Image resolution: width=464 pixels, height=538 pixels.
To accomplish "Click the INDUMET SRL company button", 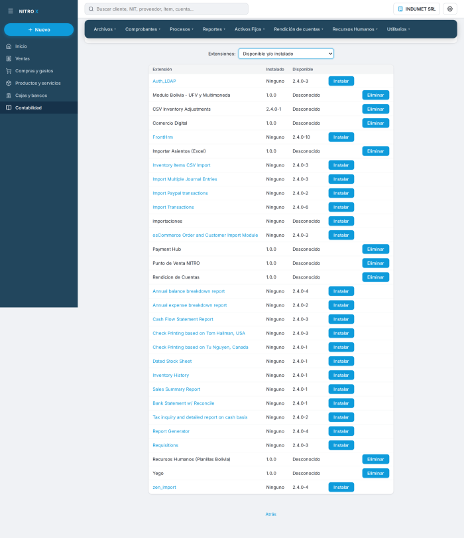I will tap(416, 9).
